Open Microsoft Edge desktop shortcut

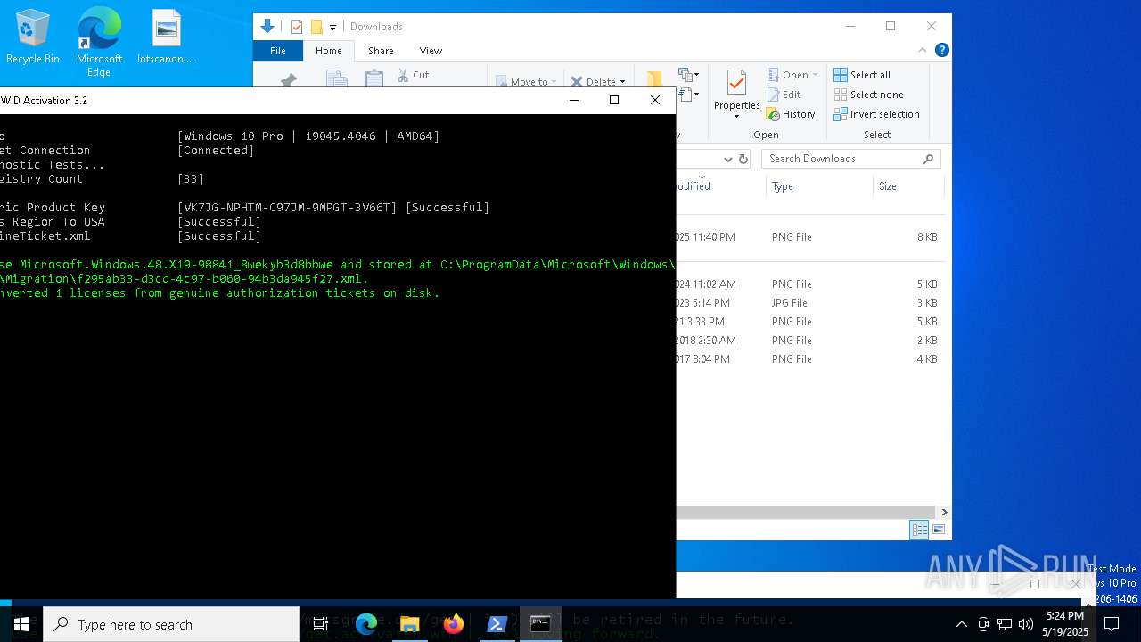99,43
